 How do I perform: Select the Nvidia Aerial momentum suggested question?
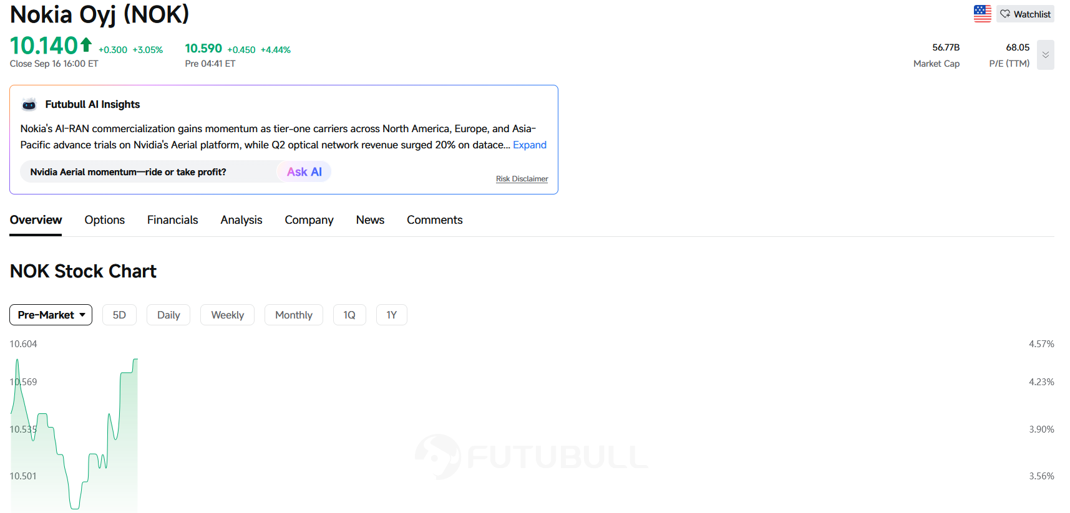128,172
